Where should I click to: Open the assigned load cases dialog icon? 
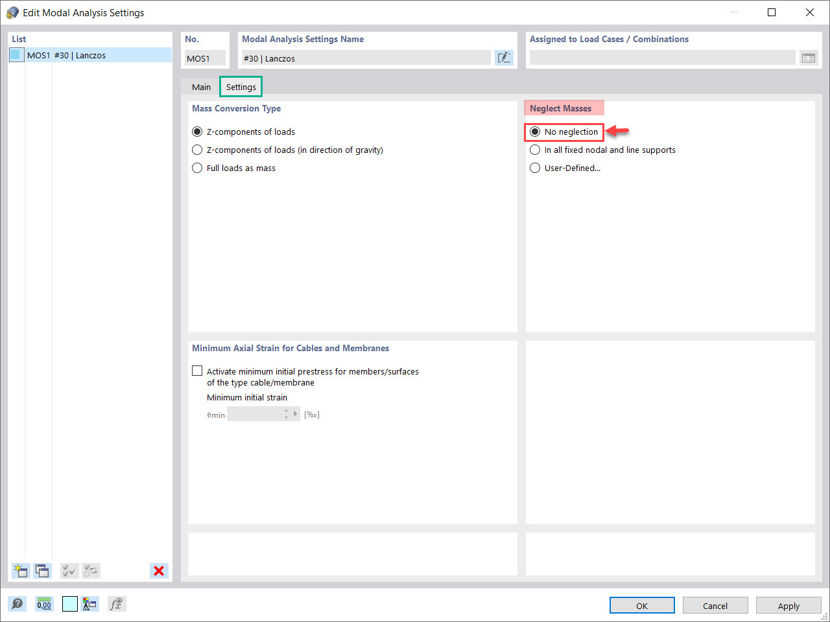click(809, 58)
